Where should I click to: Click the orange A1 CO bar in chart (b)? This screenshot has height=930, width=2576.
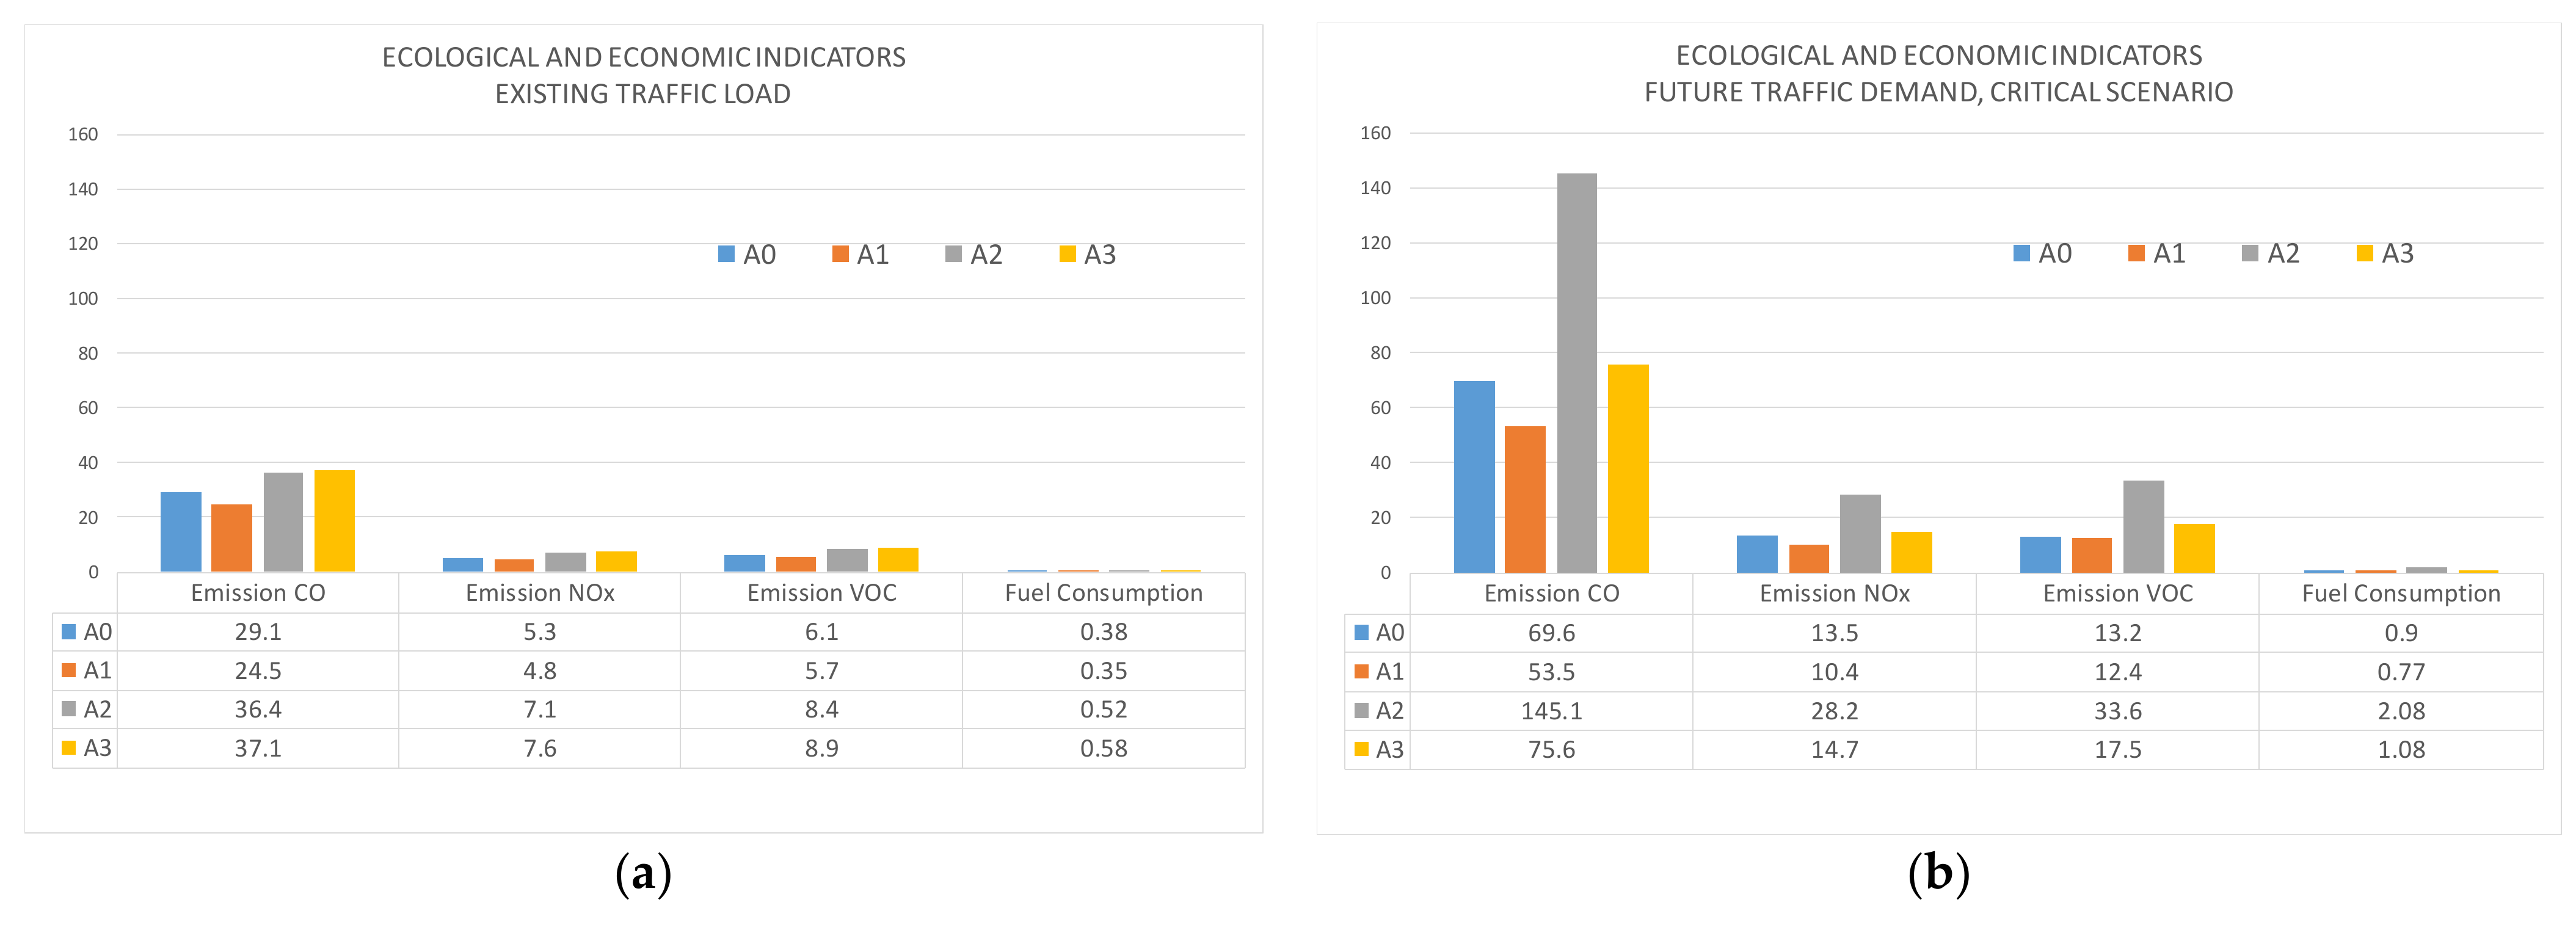1525,499
